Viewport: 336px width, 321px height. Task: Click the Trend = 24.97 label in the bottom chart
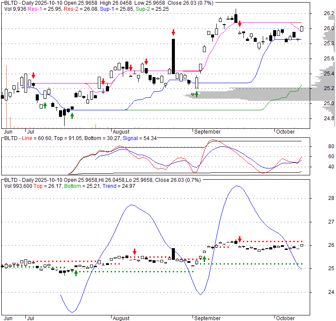click(119, 186)
